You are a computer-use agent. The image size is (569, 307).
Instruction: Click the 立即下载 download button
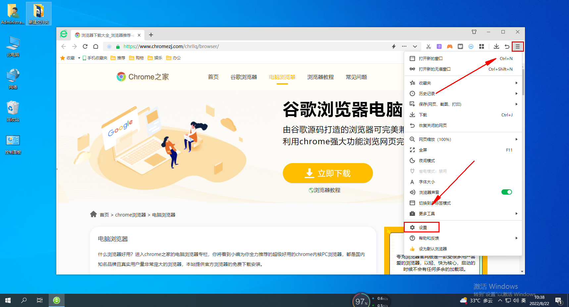328,173
